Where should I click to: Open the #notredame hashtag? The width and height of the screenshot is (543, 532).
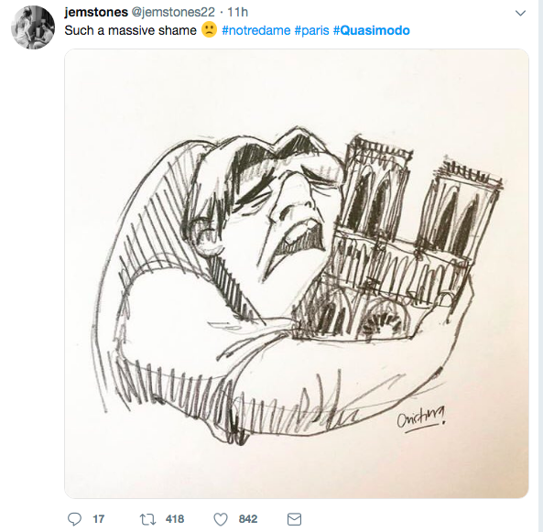(255, 30)
